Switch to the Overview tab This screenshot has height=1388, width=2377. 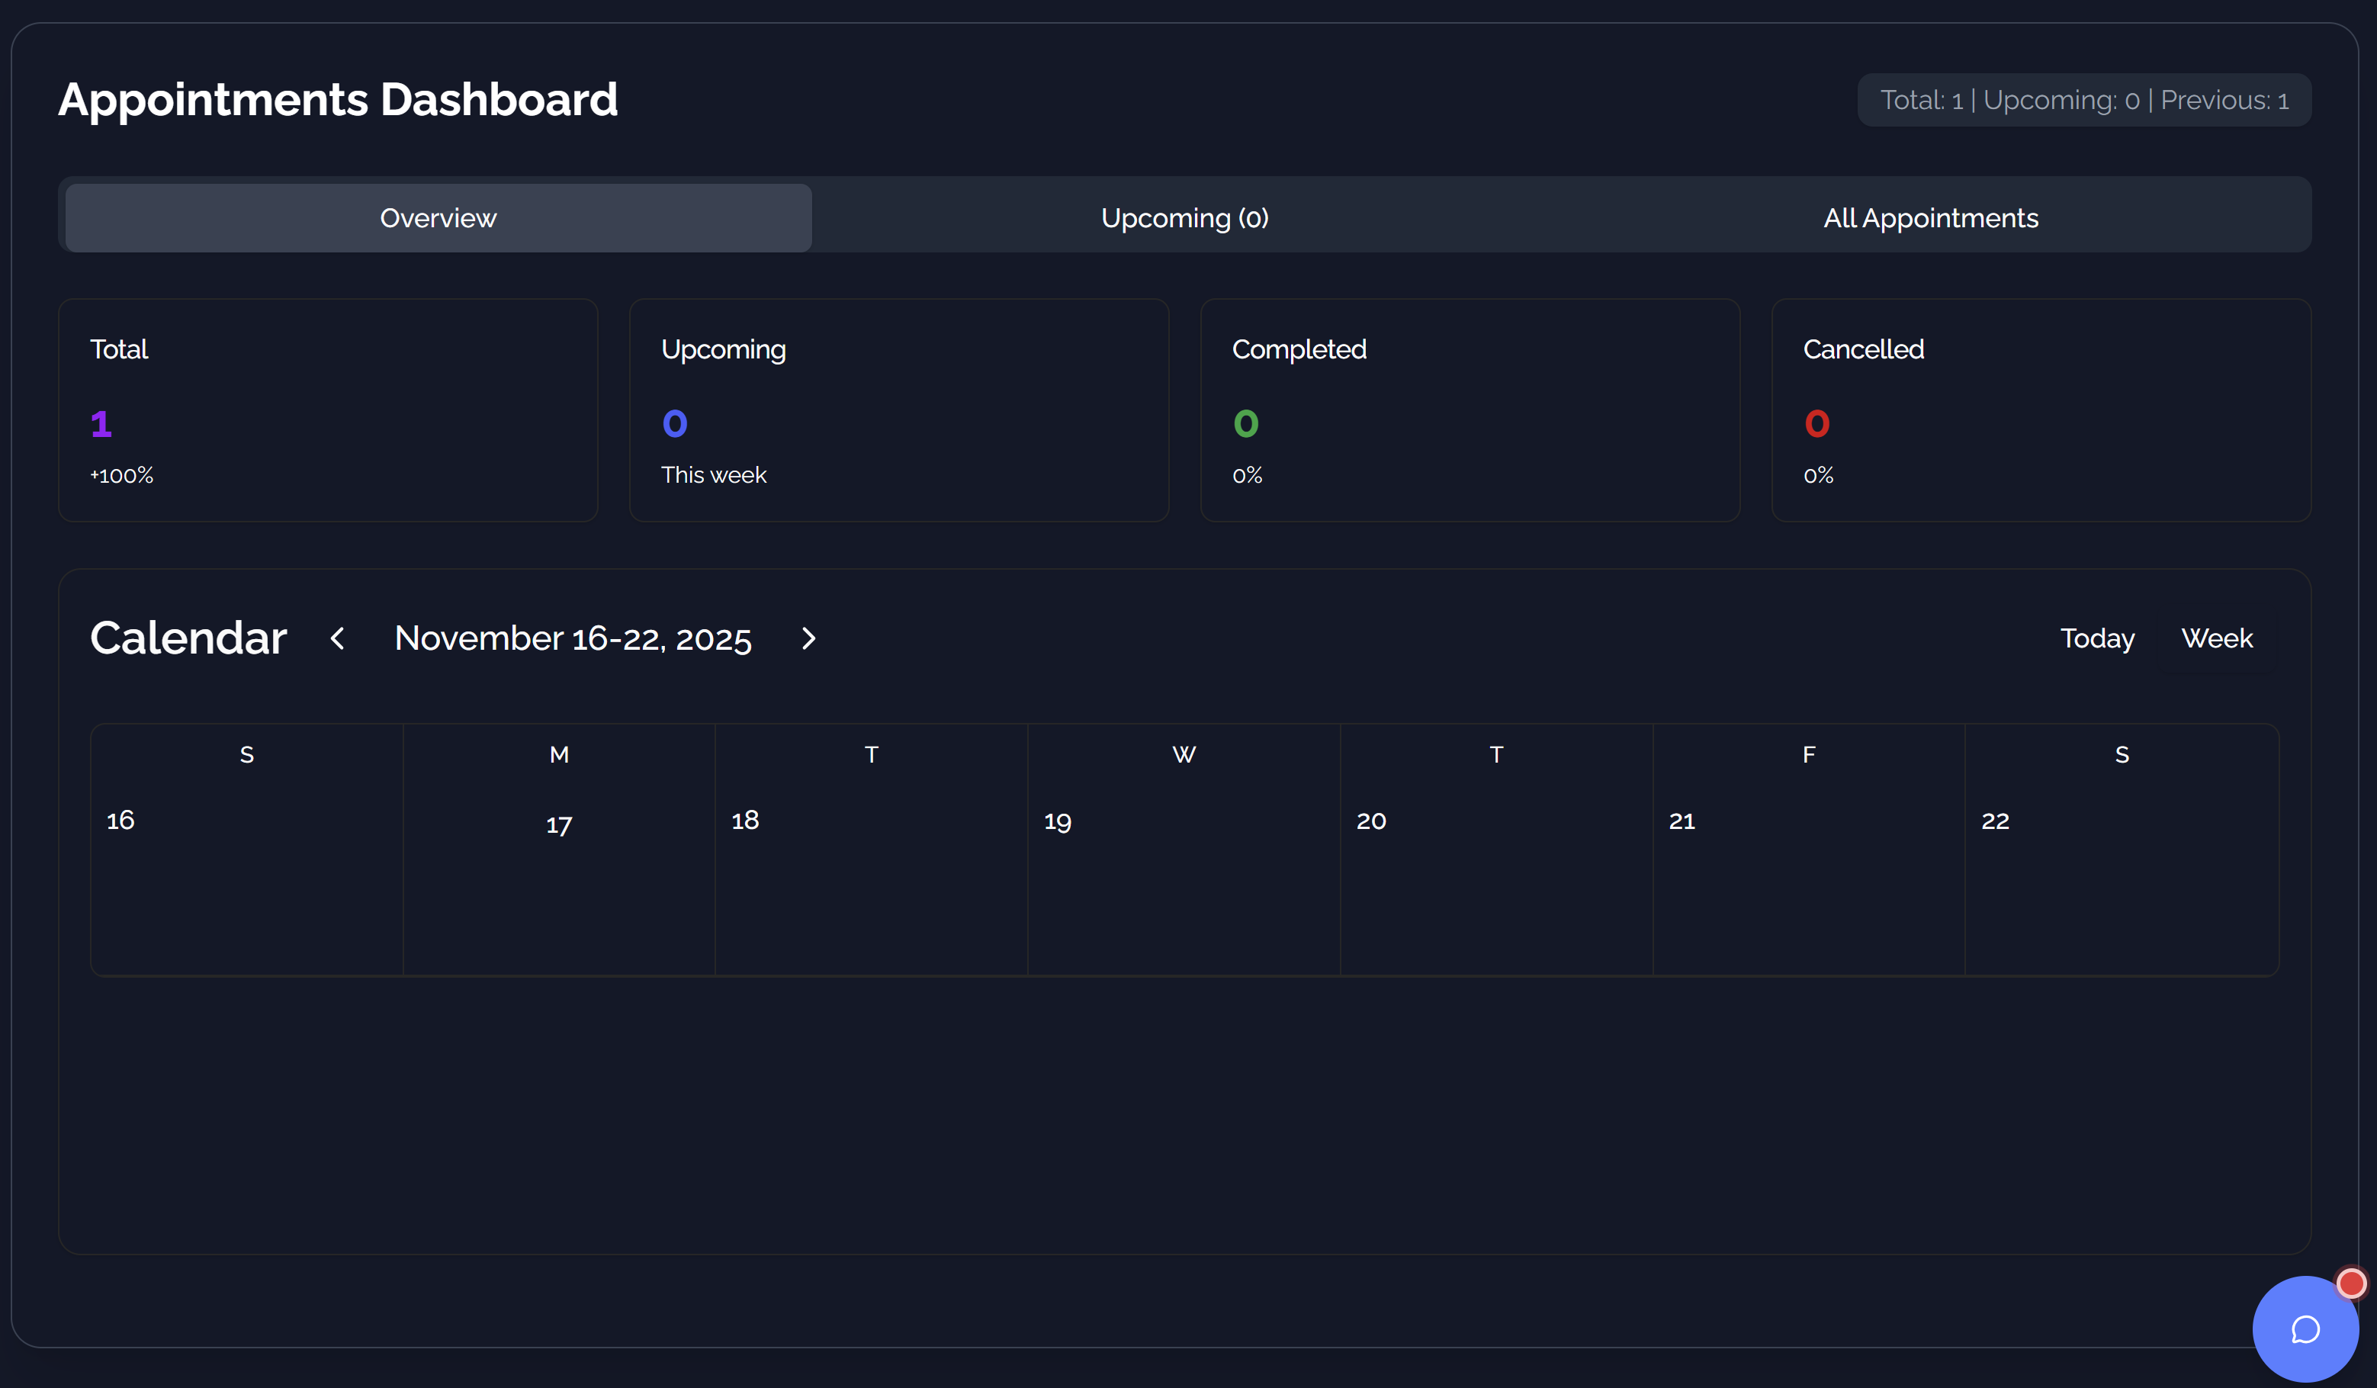(438, 218)
